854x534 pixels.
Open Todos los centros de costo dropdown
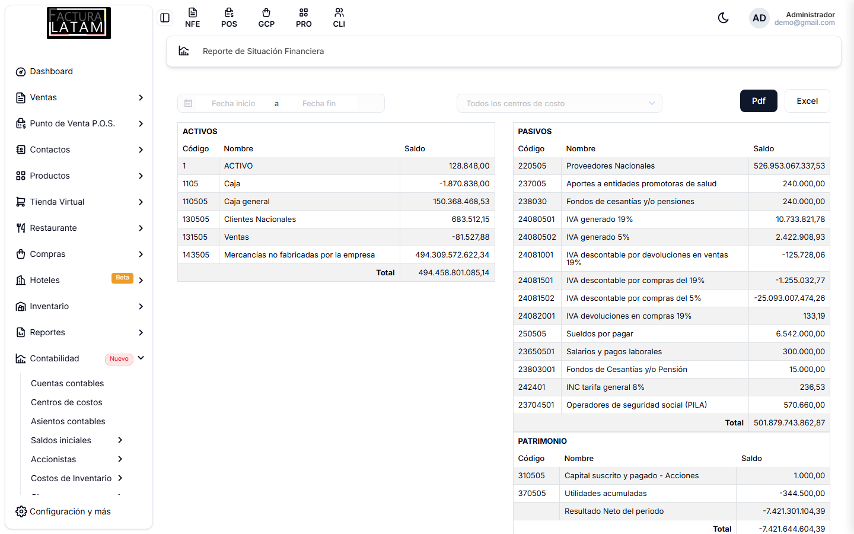pos(559,103)
